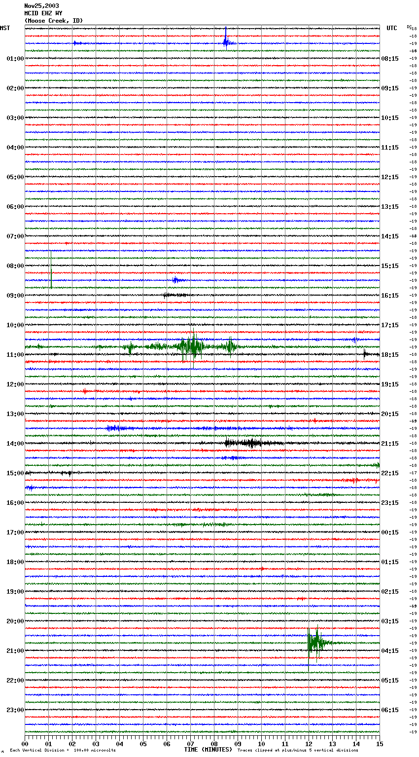Select the 07:00 MST row label
This screenshot has width=419, height=757.
(x=15, y=236)
